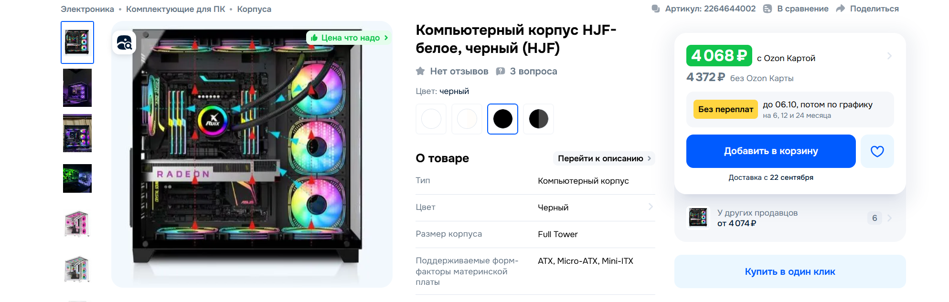The image size is (949, 302).
Task: Click 'Добавить в корзину' button
Action: click(770, 151)
